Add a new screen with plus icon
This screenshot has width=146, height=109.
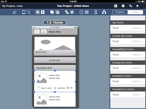pyautogui.click(x=116, y=6)
